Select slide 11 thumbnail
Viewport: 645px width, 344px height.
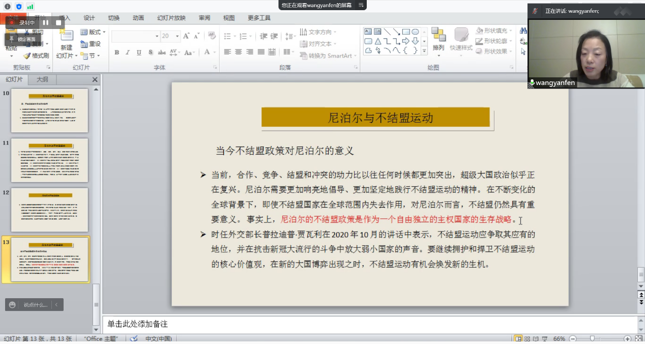49,160
